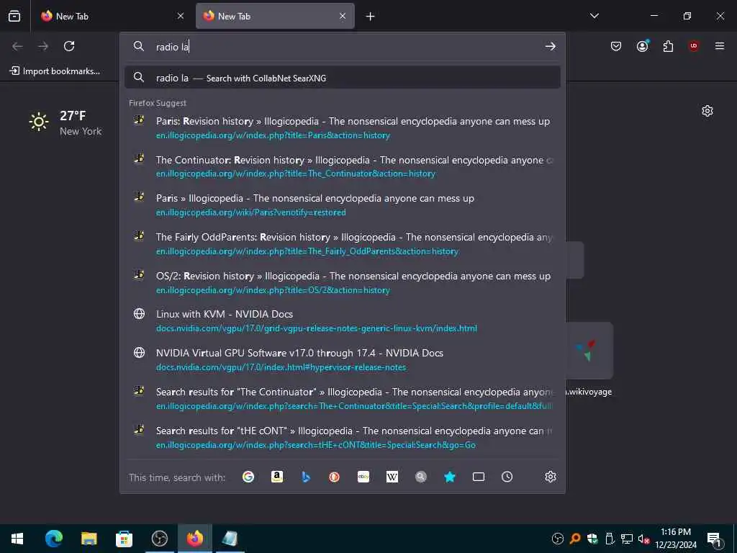Screen dimensions: 737x553
Task: Search this time with eBay
Action: coord(363,477)
